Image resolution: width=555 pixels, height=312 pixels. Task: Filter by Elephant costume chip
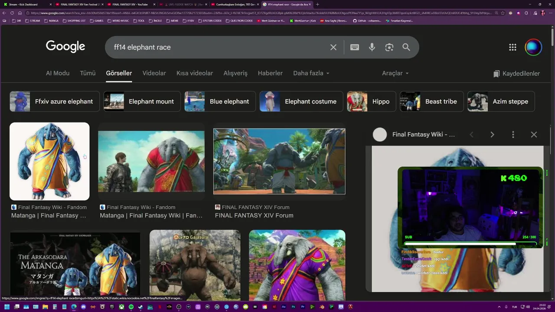click(x=301, y=101)
